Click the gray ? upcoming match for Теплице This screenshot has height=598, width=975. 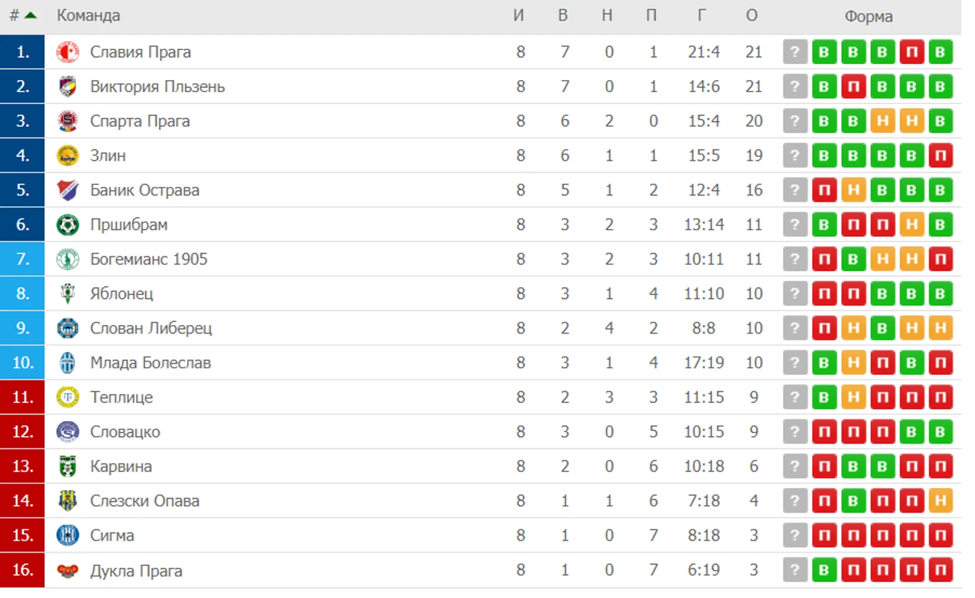795,397
